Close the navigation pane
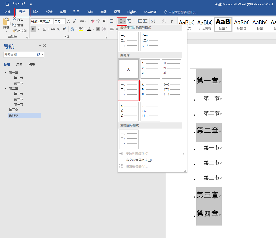 point(45,46)
